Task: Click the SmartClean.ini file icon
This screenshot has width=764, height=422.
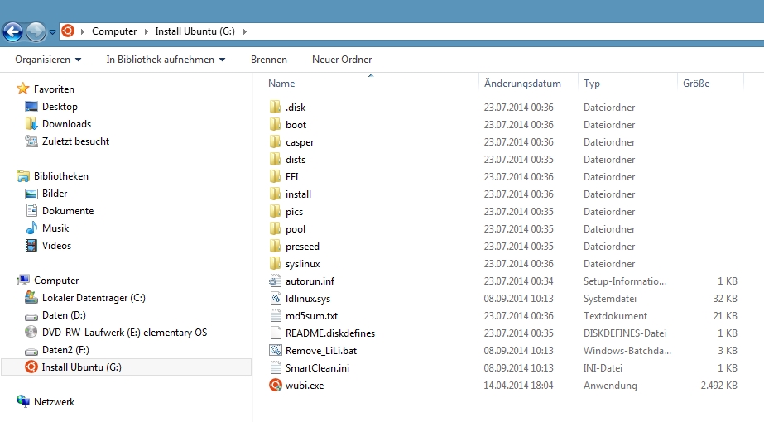Action: 276,368
